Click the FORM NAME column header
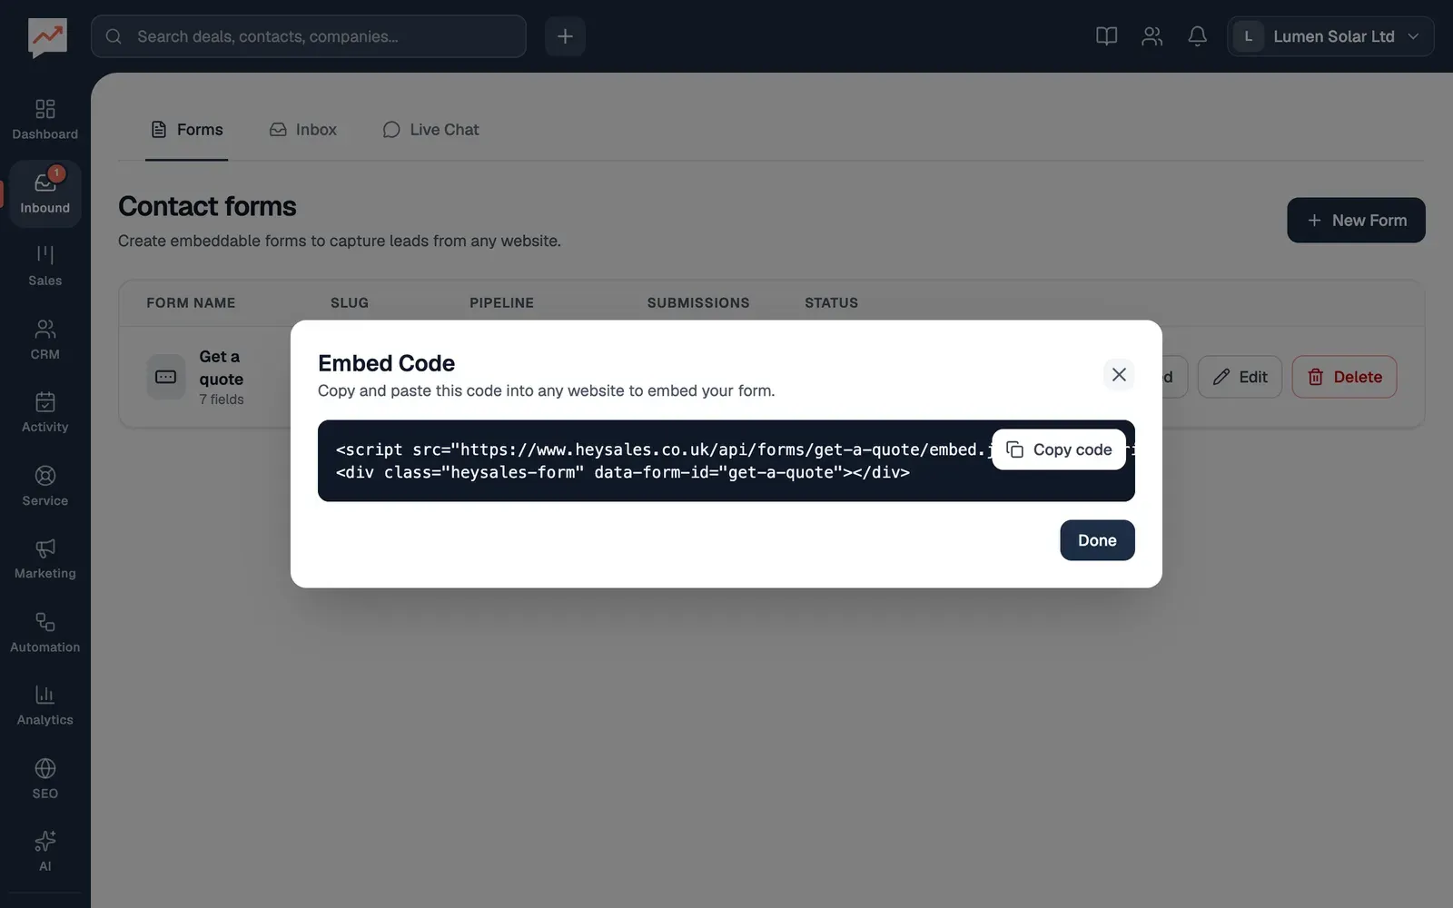Image resolution: width=1453 pixels, height=908 pixels. [191, 302]
